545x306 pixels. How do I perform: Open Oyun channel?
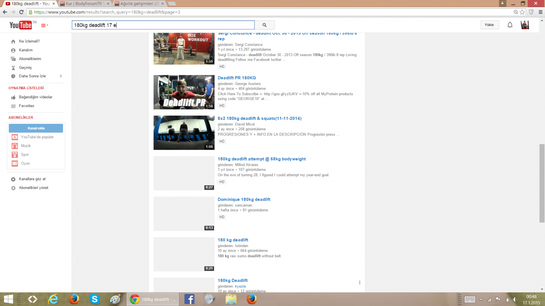pos(25,163)
